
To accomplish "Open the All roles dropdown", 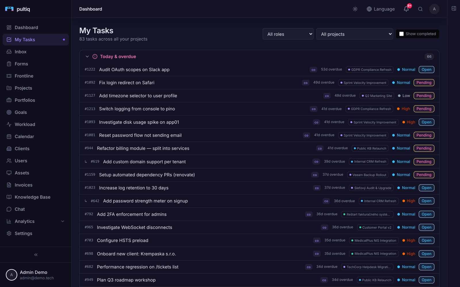I will (x=288, y=34).
